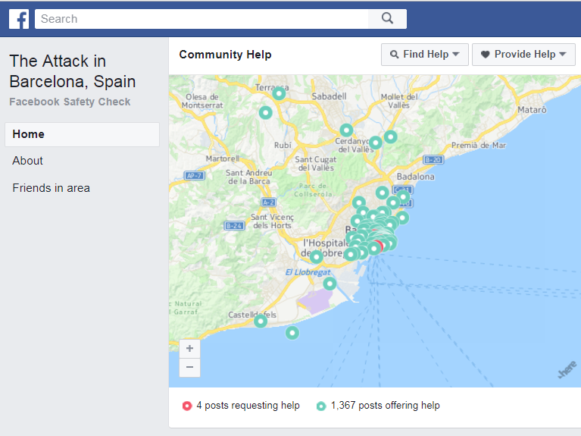
Task: Click The Attack in Barcelona, Spain title
Action: [73, 71]
